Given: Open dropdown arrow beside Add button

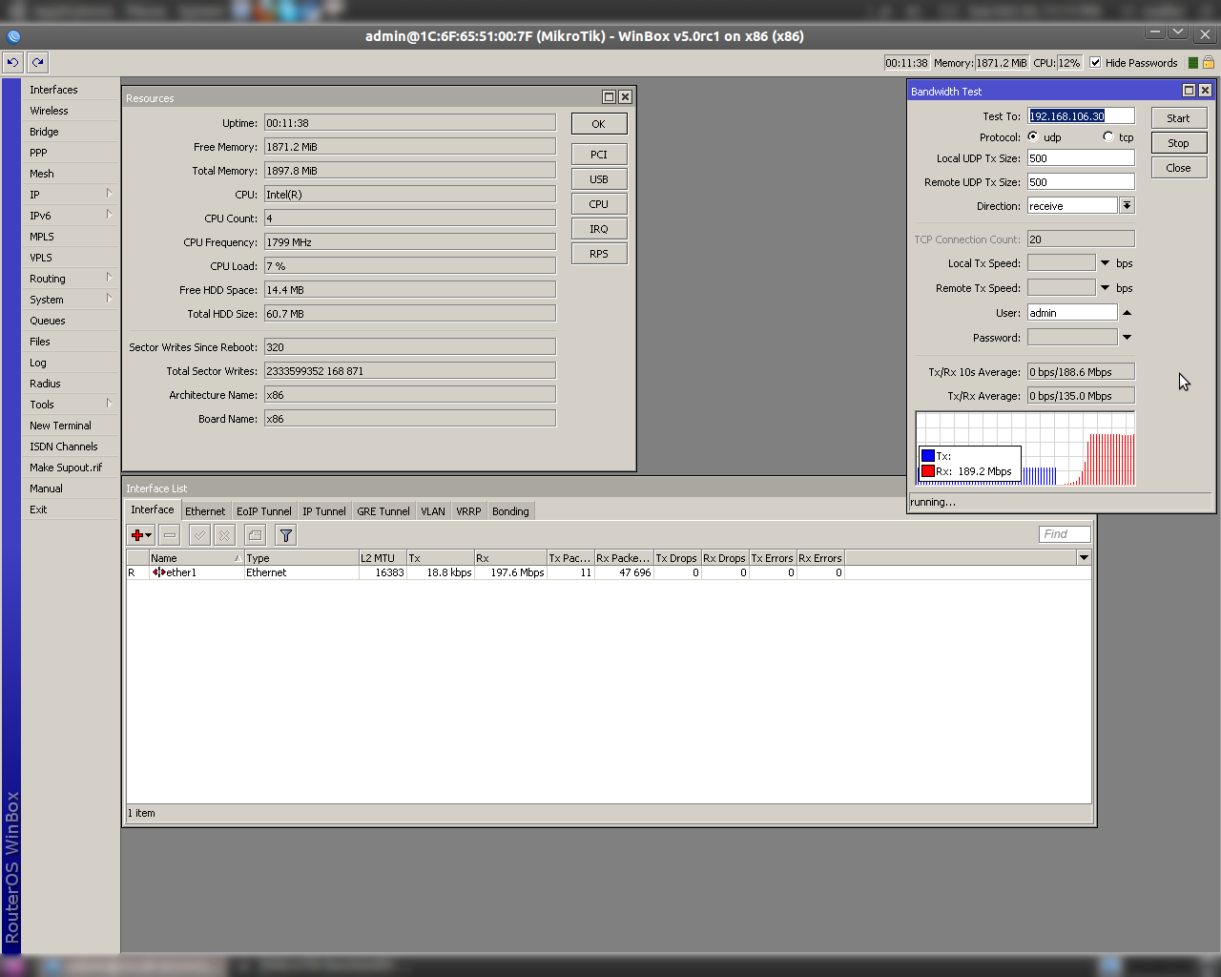Looking at the screenshot, I should point(149,536).
